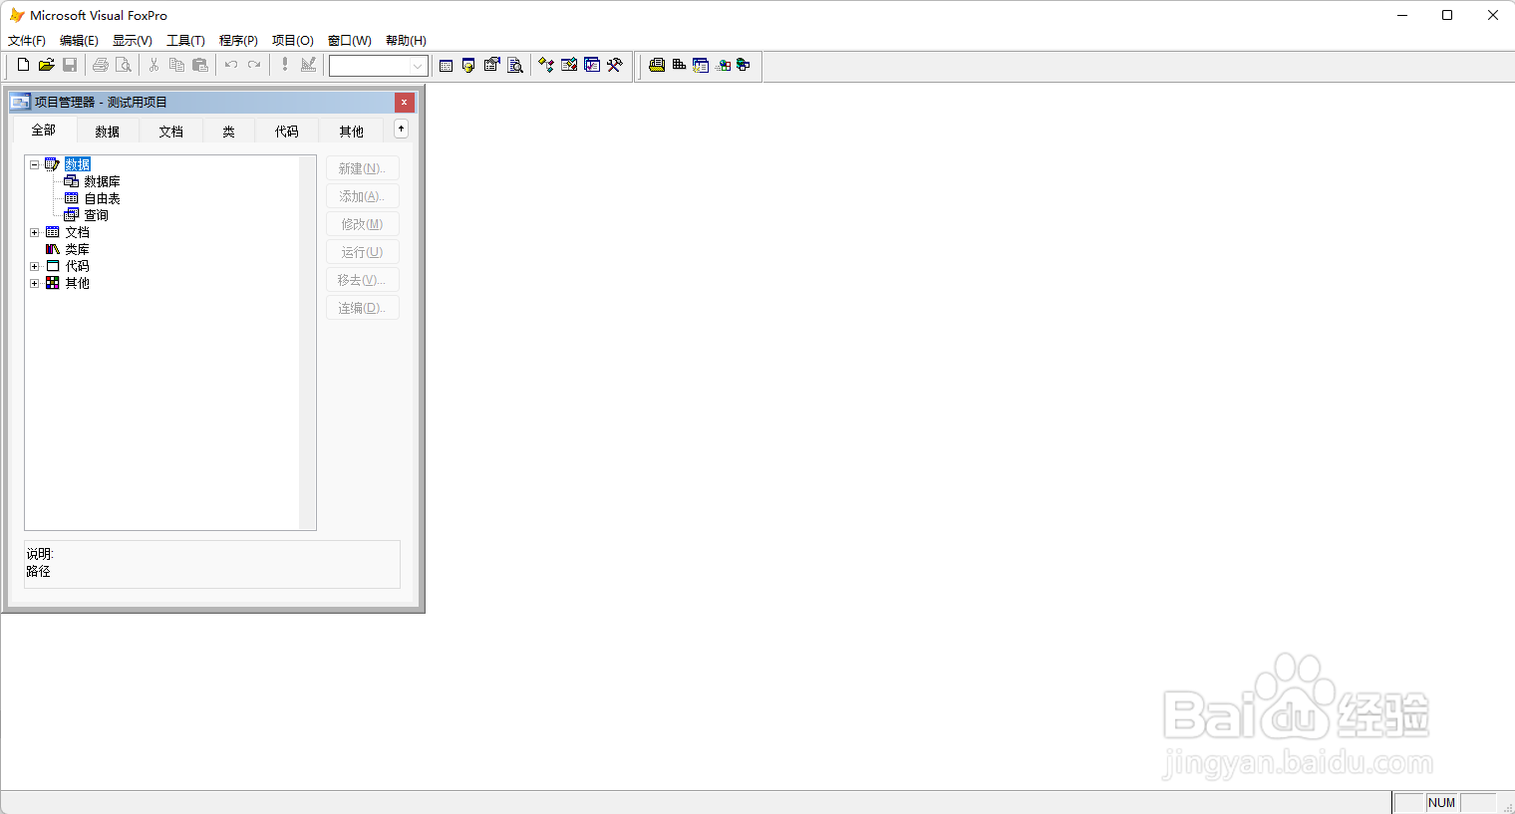Viewport: 1515px width, 814px height.
Task: Expand the 其他 tree node
Action: tap(34, 283)
